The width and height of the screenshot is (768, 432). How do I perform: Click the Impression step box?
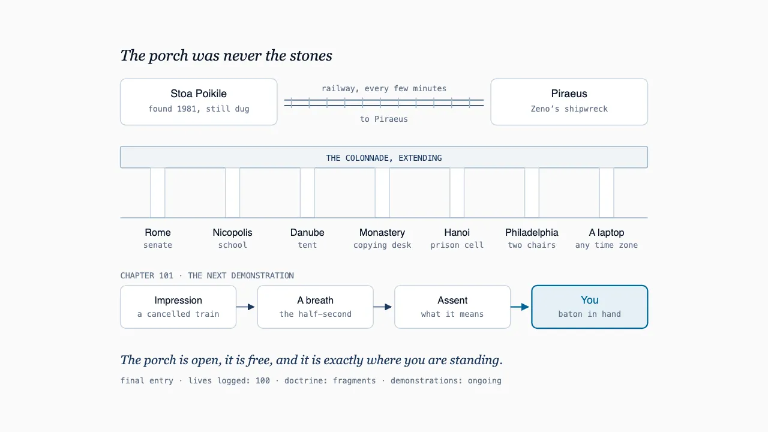178,307
